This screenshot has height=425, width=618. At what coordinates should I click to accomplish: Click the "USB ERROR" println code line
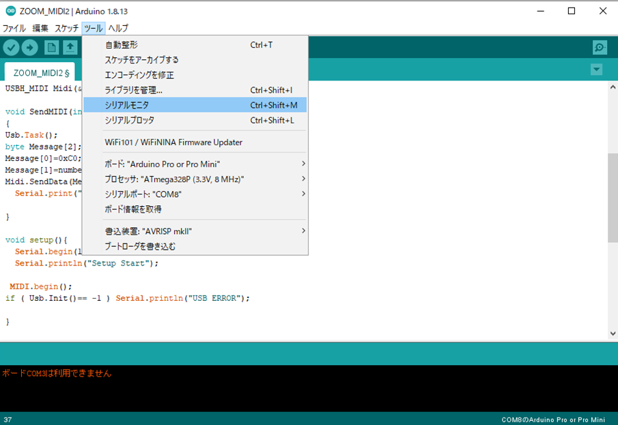[x=127, y=298]
